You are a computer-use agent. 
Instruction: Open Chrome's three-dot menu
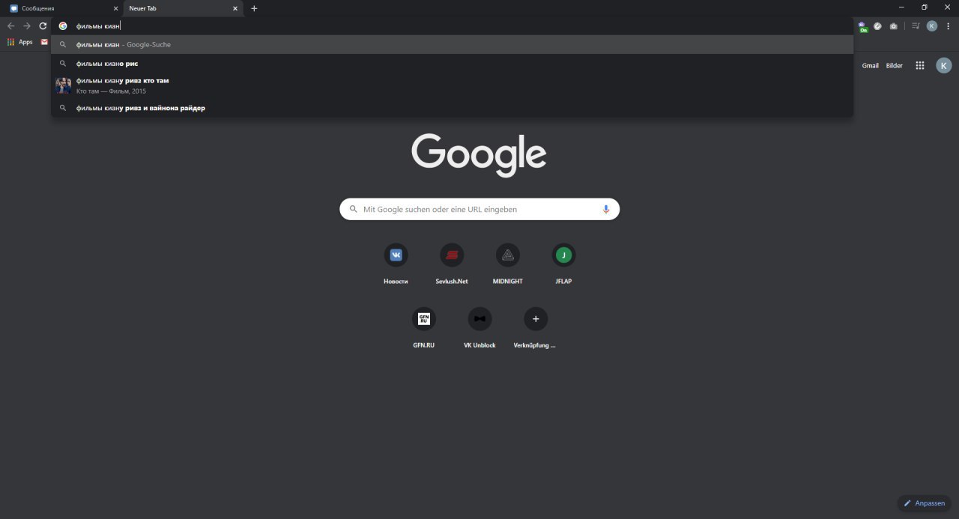(x=949, y=25)
